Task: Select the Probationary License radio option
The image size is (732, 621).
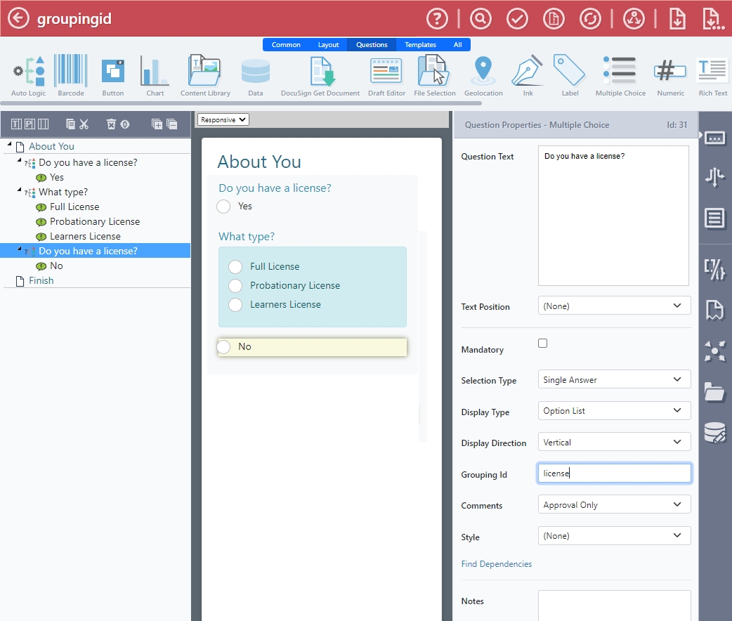Action: [x=235, y=286]
